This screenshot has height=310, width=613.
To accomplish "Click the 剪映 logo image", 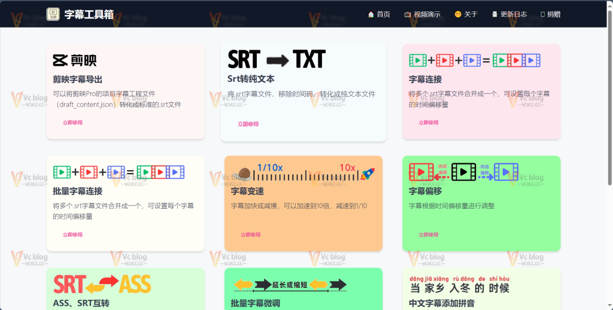I will click(x=75, y=60).
